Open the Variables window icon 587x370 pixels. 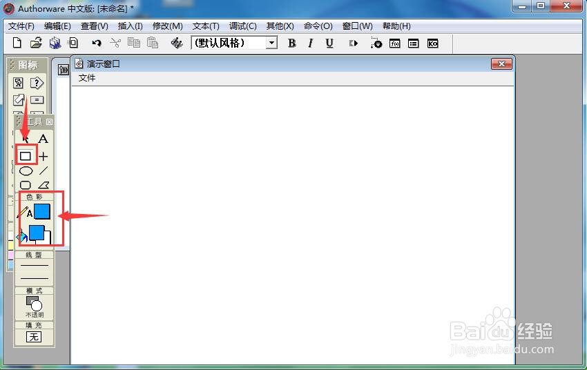coord(413,43)
